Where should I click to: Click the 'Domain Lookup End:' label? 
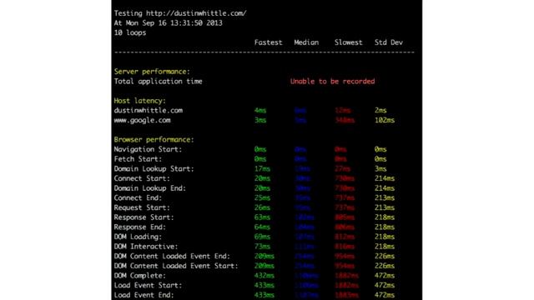point(150,188)
